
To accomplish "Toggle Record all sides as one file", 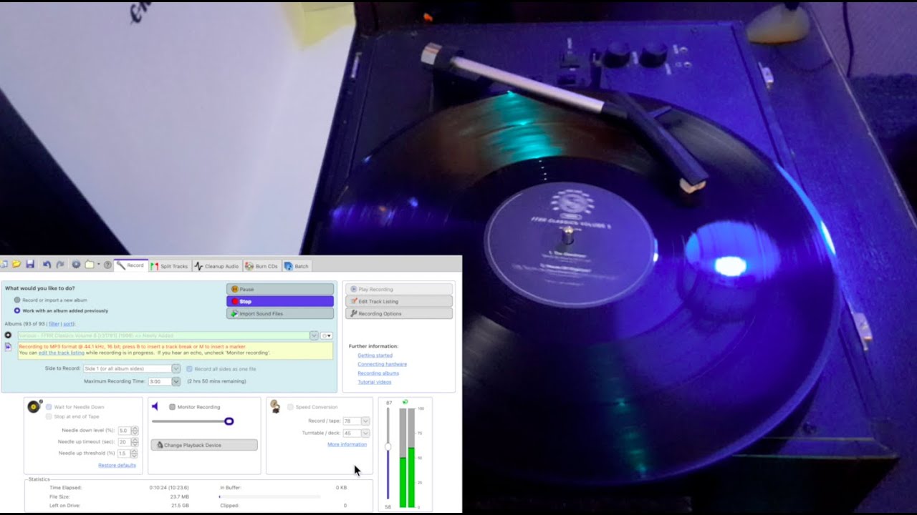I will point(189,369).
